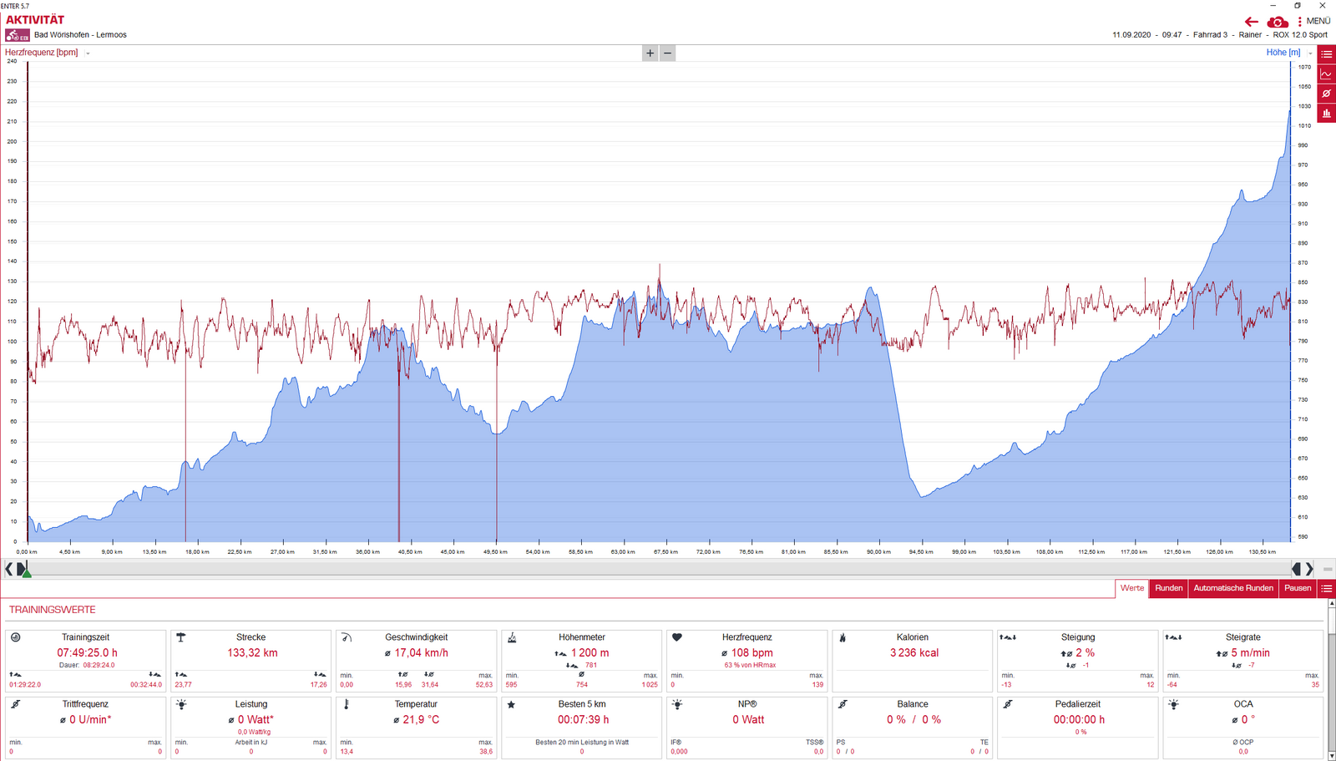Open list icon beside Pausen tab
The height and width of the screenshot is (761, 1336).
click(1326, 588)
